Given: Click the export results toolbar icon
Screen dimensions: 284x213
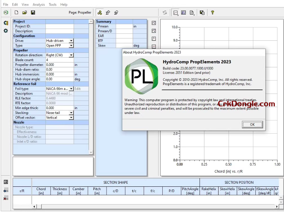Looking at the screenshot, I should (202, 12).
